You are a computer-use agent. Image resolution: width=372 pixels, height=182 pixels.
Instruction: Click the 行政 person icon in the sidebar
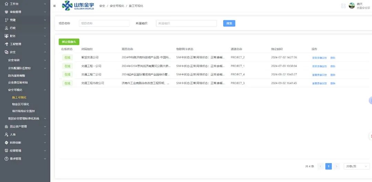[7, 28]
